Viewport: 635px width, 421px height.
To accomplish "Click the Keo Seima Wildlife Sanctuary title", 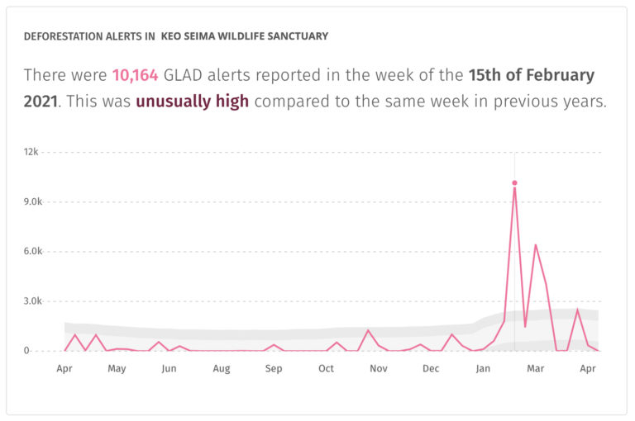I will [250, 36].
